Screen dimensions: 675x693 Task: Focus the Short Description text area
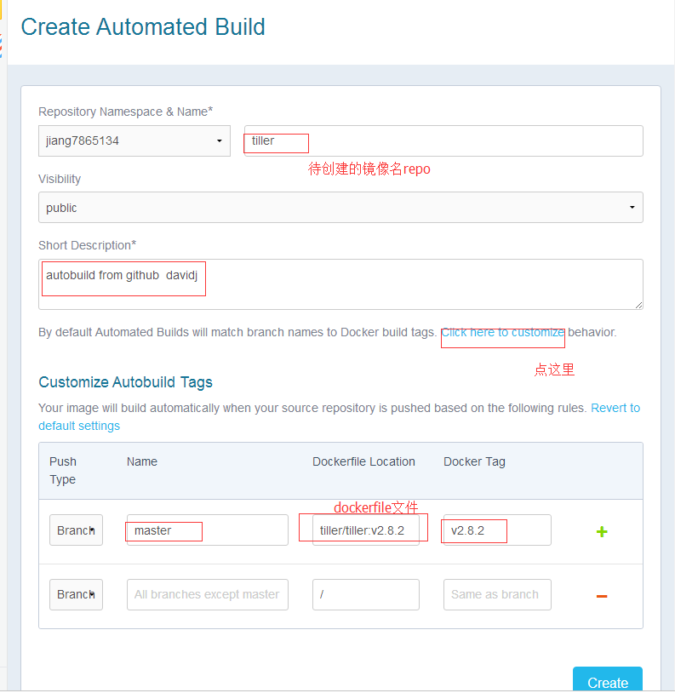tap(340, 284)
